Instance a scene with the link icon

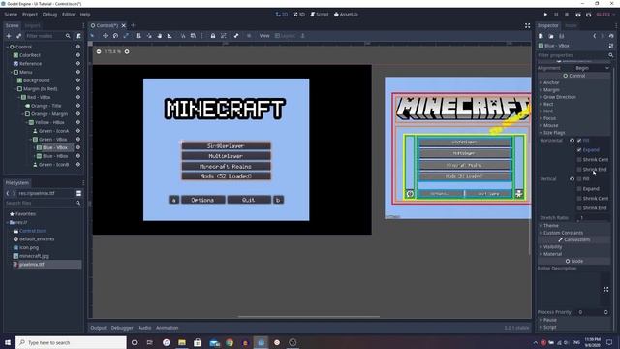click(x=18, y=36)
